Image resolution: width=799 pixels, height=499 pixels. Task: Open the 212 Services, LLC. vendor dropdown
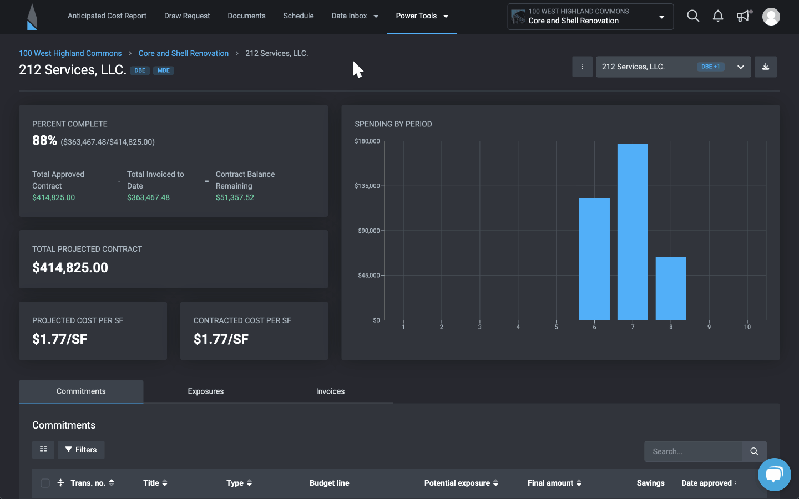tap(674, 67)
